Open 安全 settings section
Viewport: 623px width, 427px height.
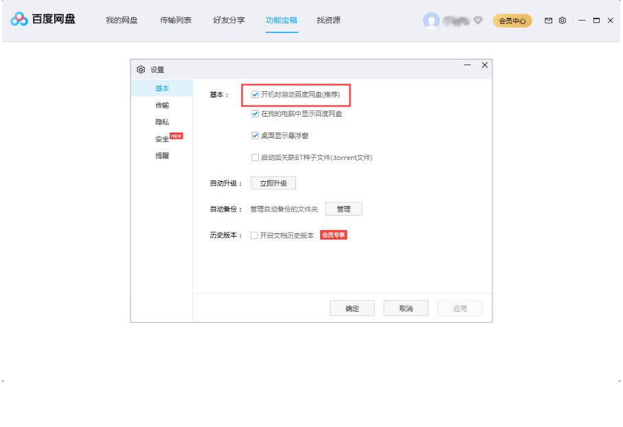[162, 139]
